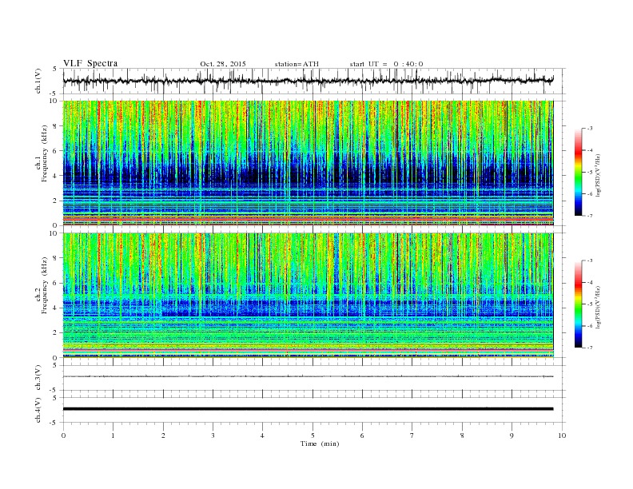Click the time axis tick label '10'
This screenshot has height=489, width=633.
562,435
